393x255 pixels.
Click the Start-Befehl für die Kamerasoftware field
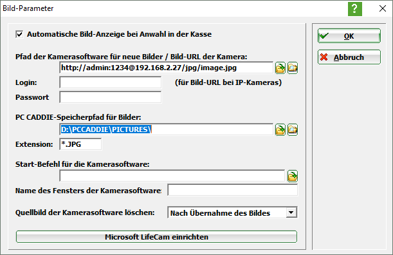172,176
